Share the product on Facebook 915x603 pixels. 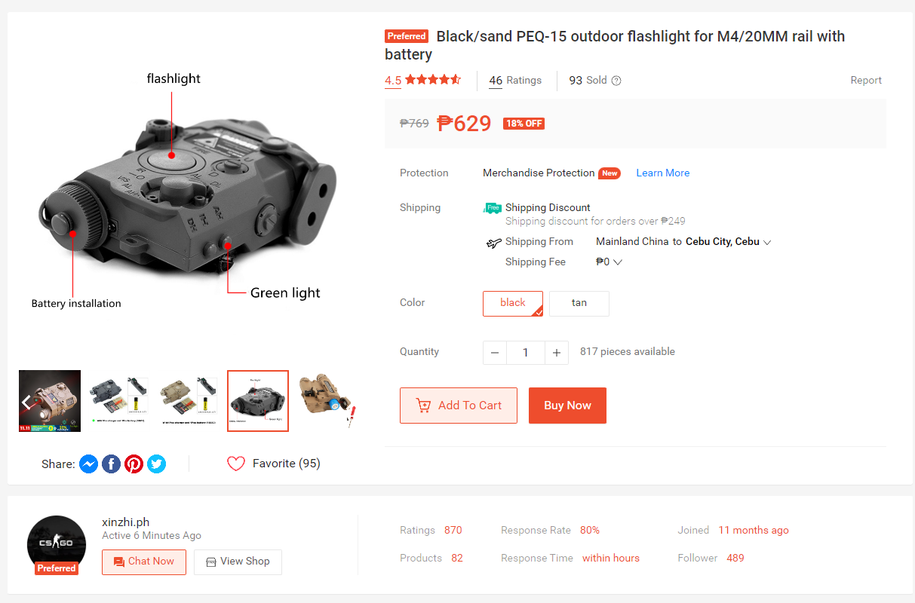111,464
